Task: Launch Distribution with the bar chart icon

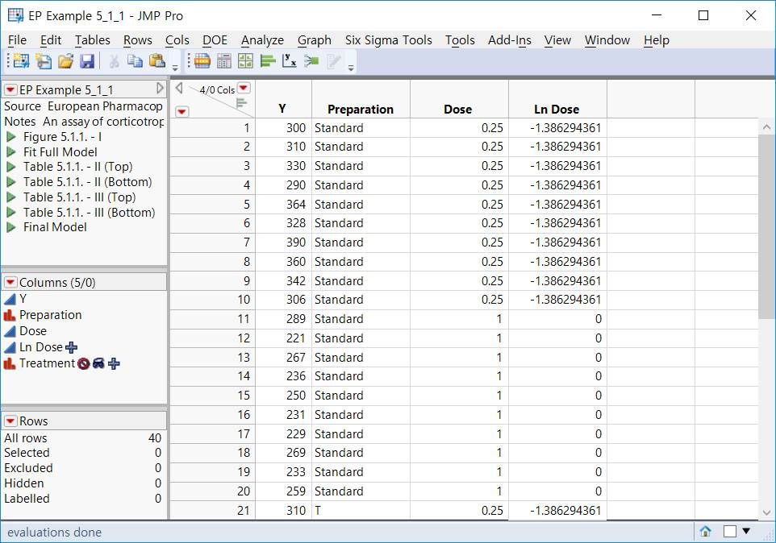Action: (x=268, y=61)
